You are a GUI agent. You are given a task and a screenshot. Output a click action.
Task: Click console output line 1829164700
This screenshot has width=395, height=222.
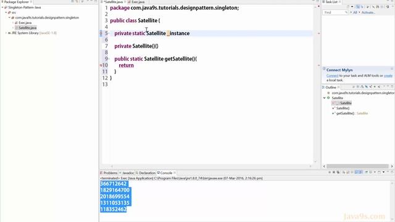click(115, 190)
